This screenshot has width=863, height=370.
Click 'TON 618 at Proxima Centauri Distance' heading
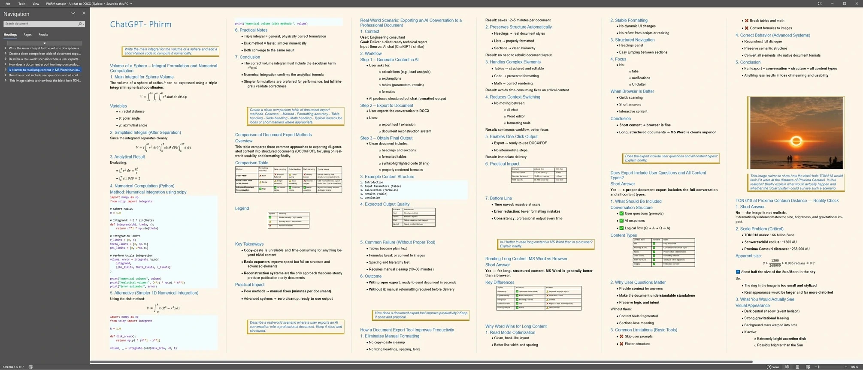coord(787,201)
